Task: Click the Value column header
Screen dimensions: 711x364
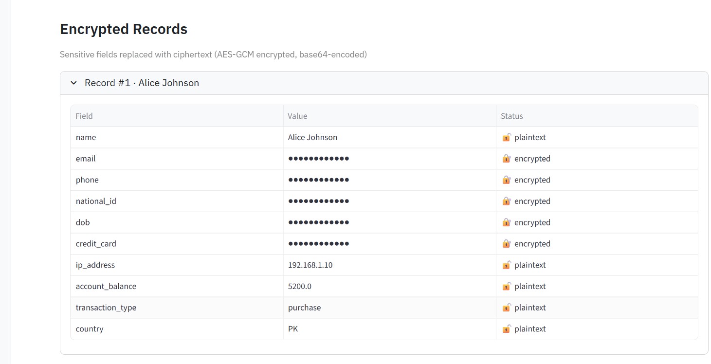Action: (390, 116)
